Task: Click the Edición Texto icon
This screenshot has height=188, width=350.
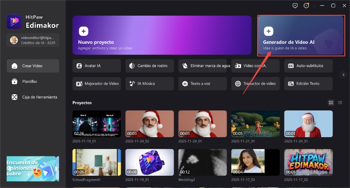Action: [291, 84]
